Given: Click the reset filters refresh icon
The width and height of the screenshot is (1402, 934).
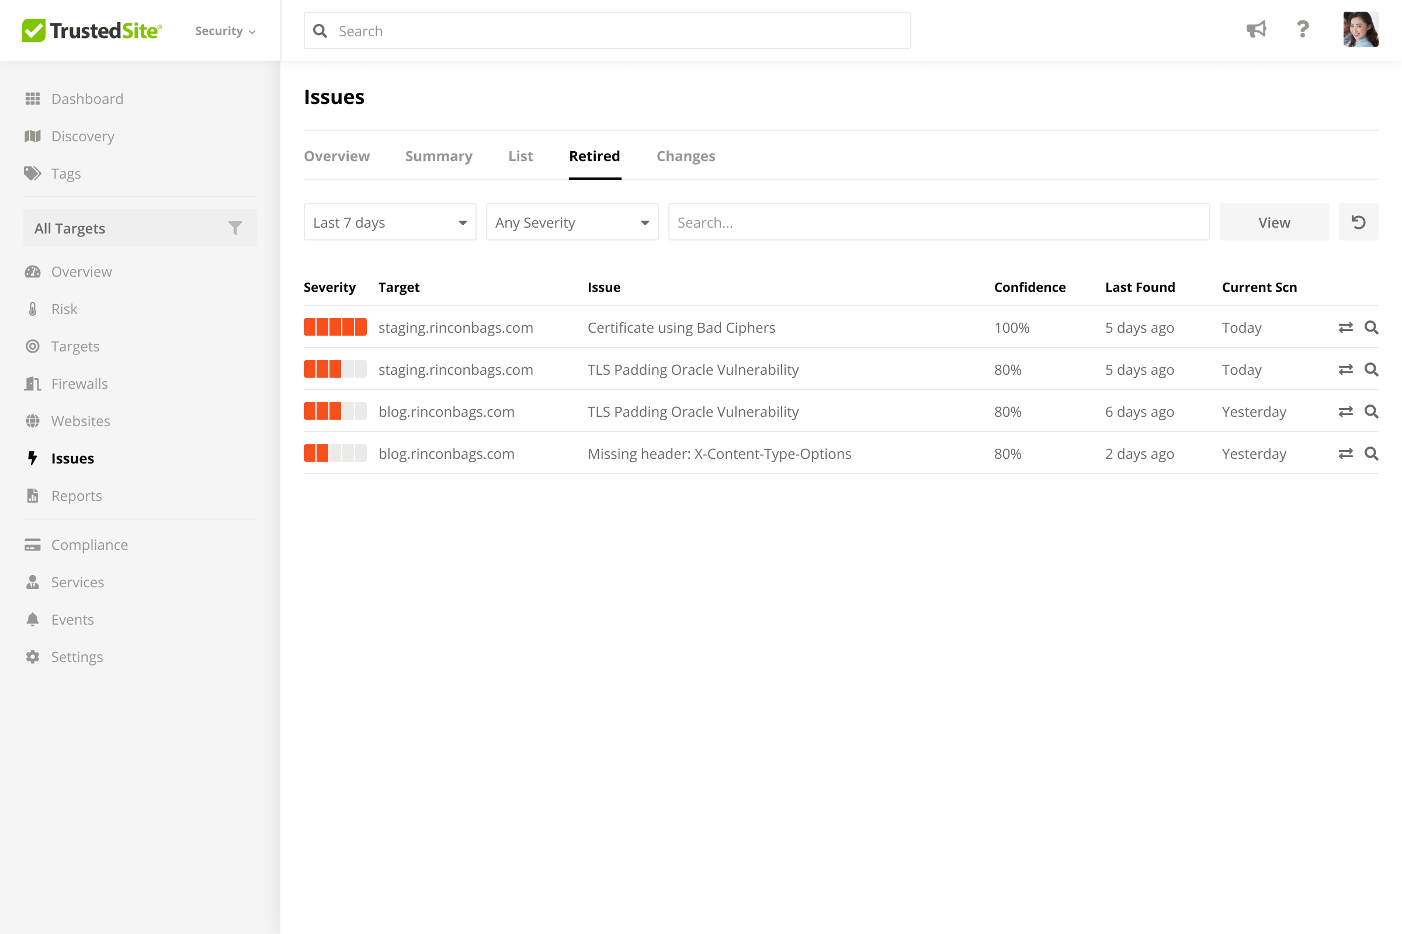Looking at the screenshot, I should coord(1358,222).
